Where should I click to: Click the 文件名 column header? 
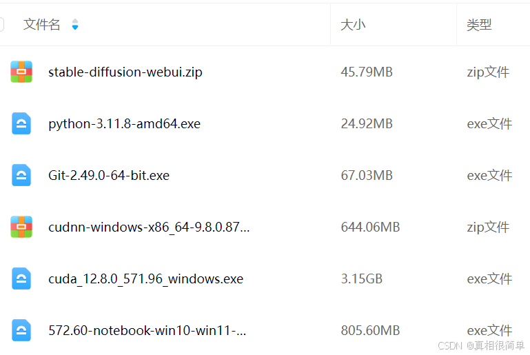(41, 24)
